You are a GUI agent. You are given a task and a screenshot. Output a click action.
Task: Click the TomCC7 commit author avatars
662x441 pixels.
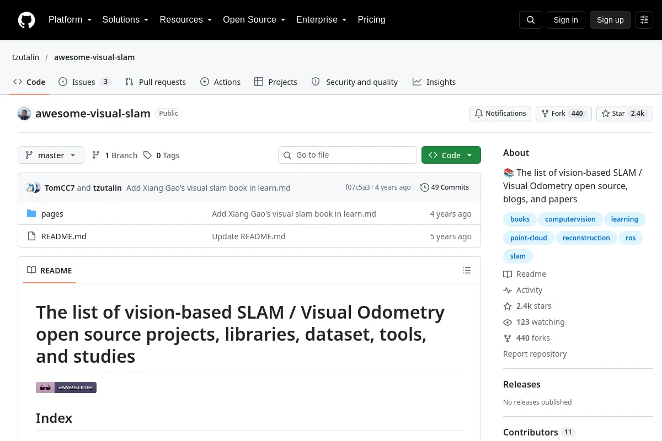[x=33, y=187]
